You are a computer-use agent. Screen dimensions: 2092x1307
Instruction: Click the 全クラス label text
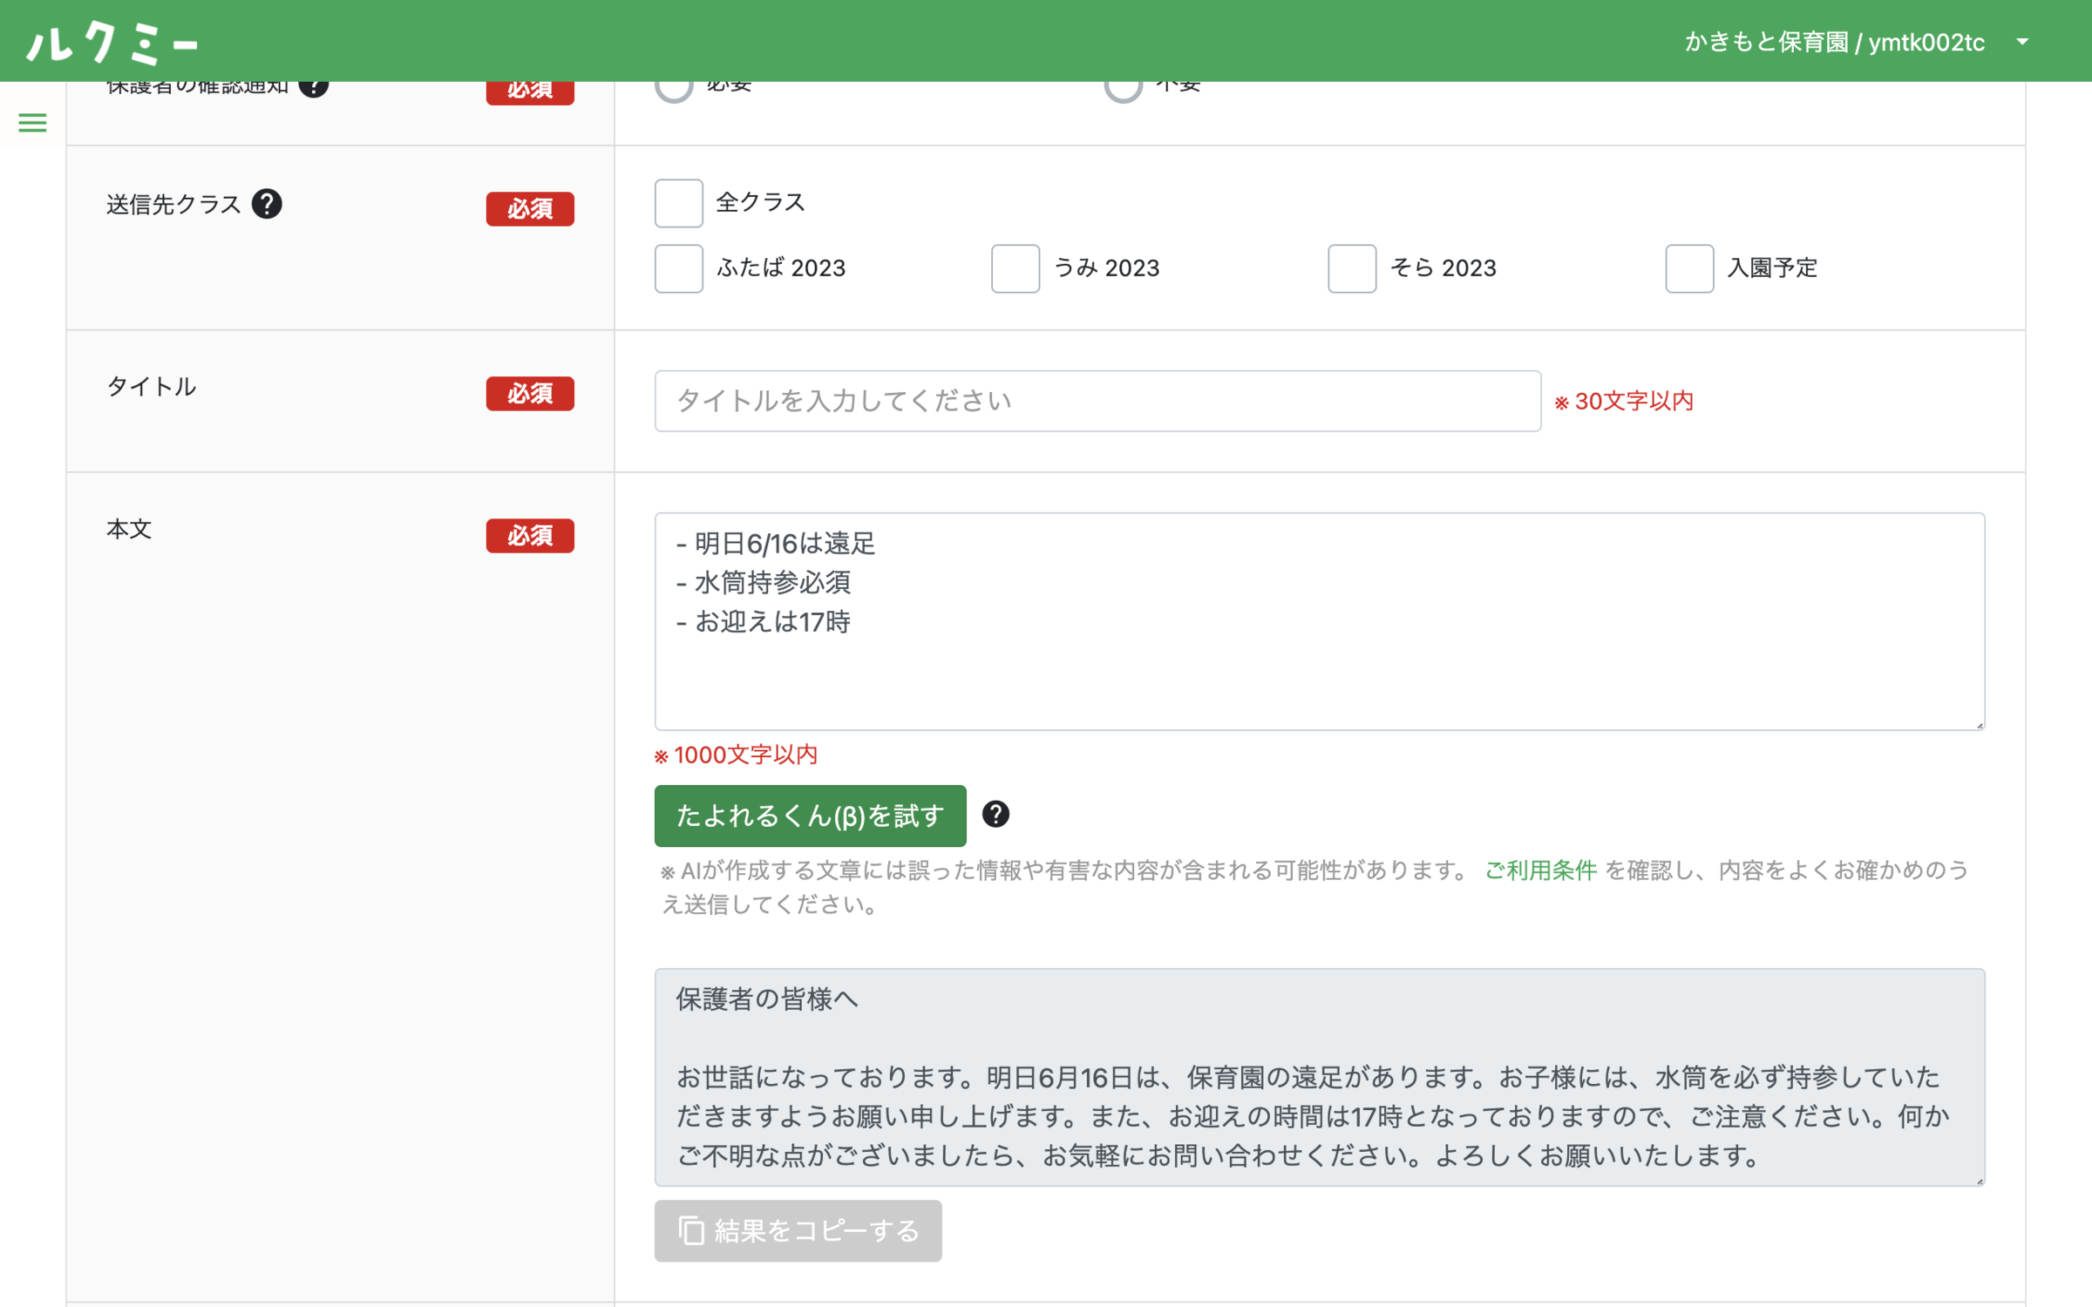[x=760, y=202]
